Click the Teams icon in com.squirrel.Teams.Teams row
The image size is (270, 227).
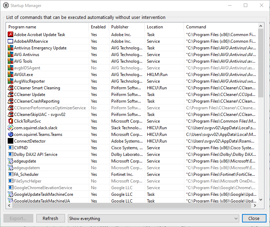tap(10, 135)
